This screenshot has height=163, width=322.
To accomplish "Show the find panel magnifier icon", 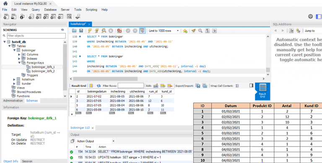I will click(x=200, y=31).
